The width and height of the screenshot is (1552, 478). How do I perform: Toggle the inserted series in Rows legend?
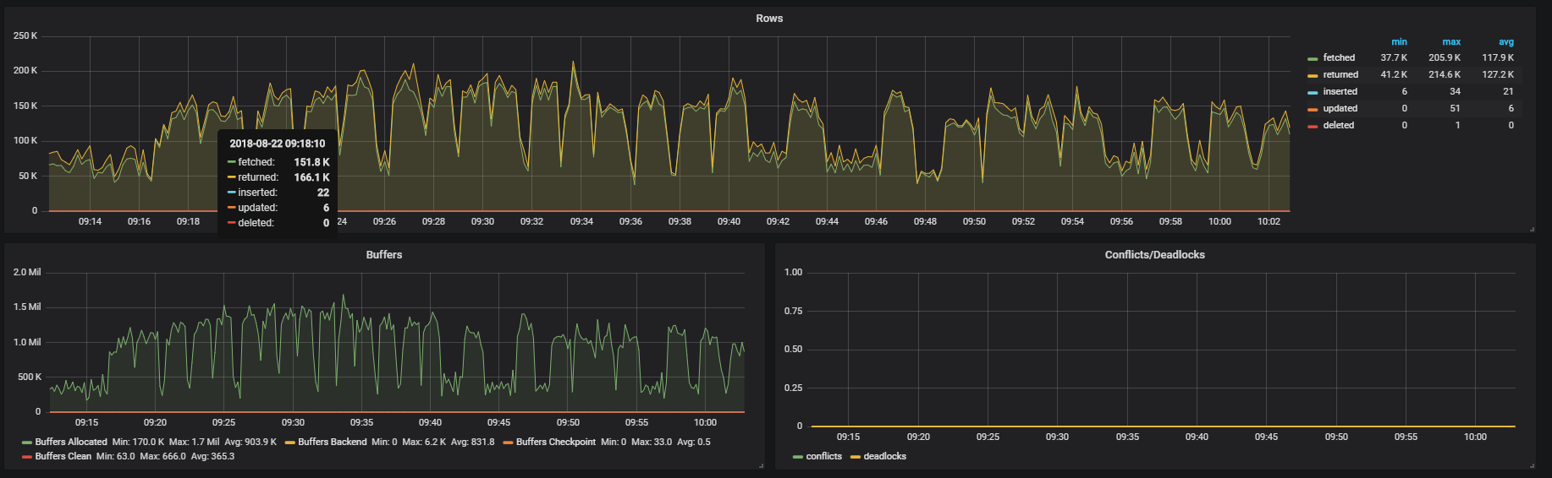[1340, 91]
